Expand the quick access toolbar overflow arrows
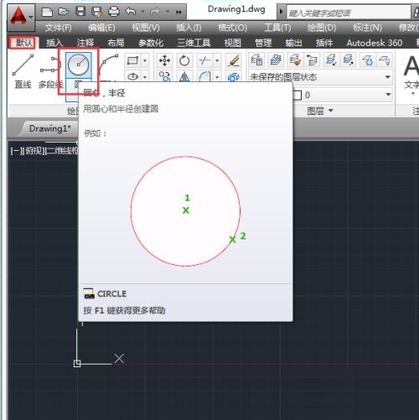 (x=178, y=12)
